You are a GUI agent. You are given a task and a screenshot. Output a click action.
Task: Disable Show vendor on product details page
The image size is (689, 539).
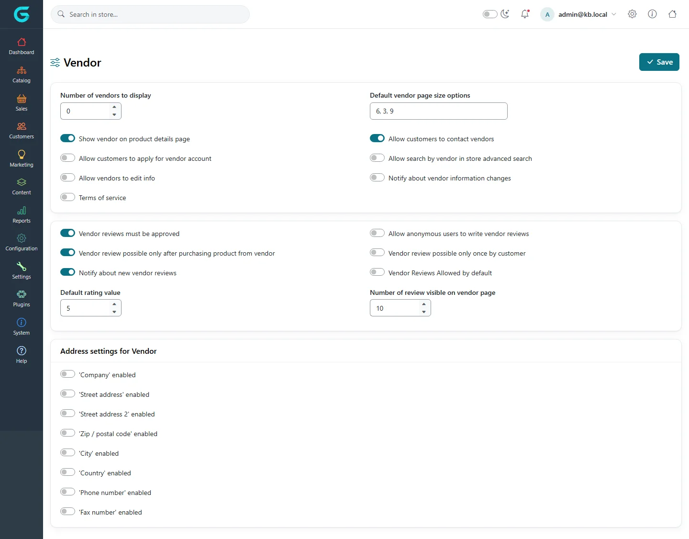tap(67, 138)
